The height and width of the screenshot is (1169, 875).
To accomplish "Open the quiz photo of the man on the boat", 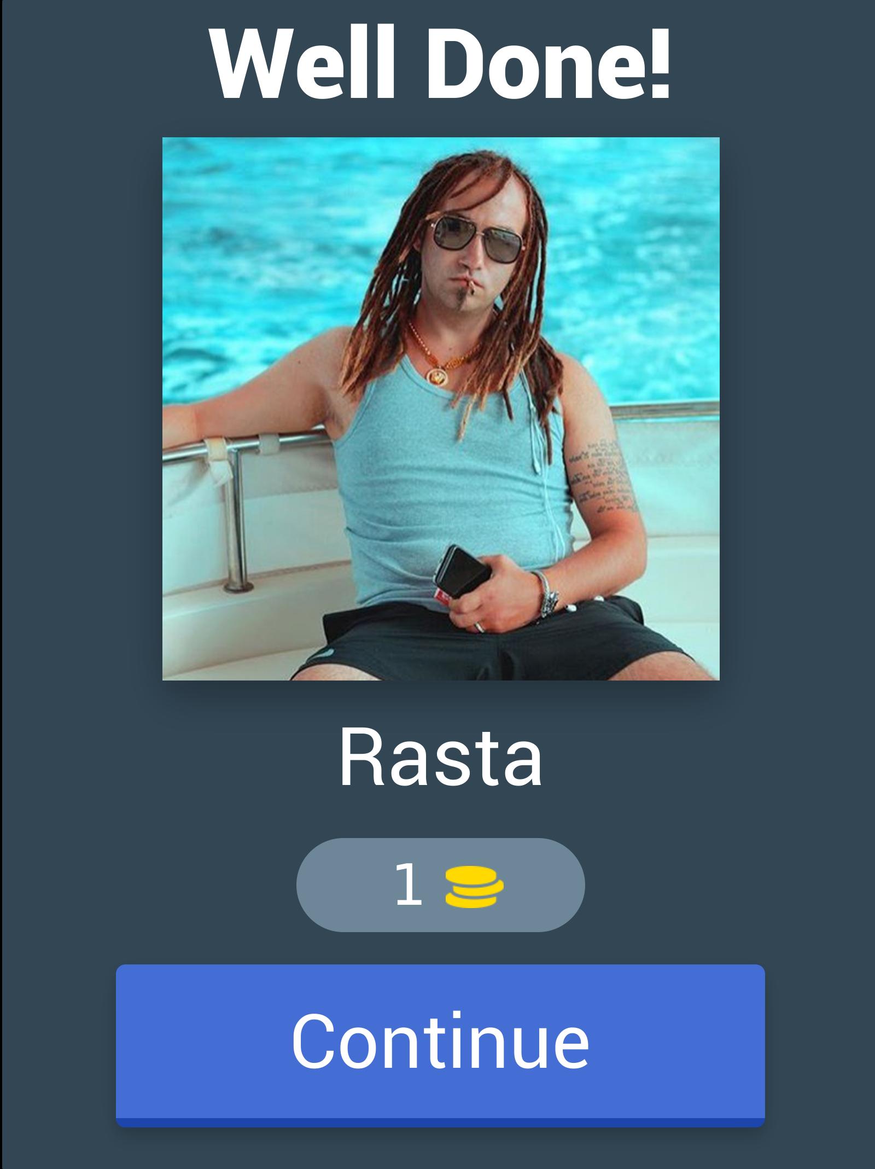I will [x=441, y=409].
